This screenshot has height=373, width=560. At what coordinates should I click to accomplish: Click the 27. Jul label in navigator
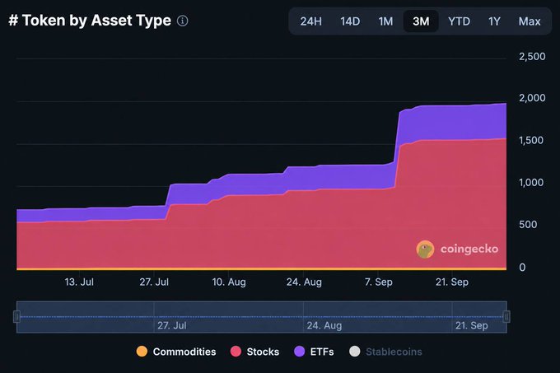click(x=172, y=325)
